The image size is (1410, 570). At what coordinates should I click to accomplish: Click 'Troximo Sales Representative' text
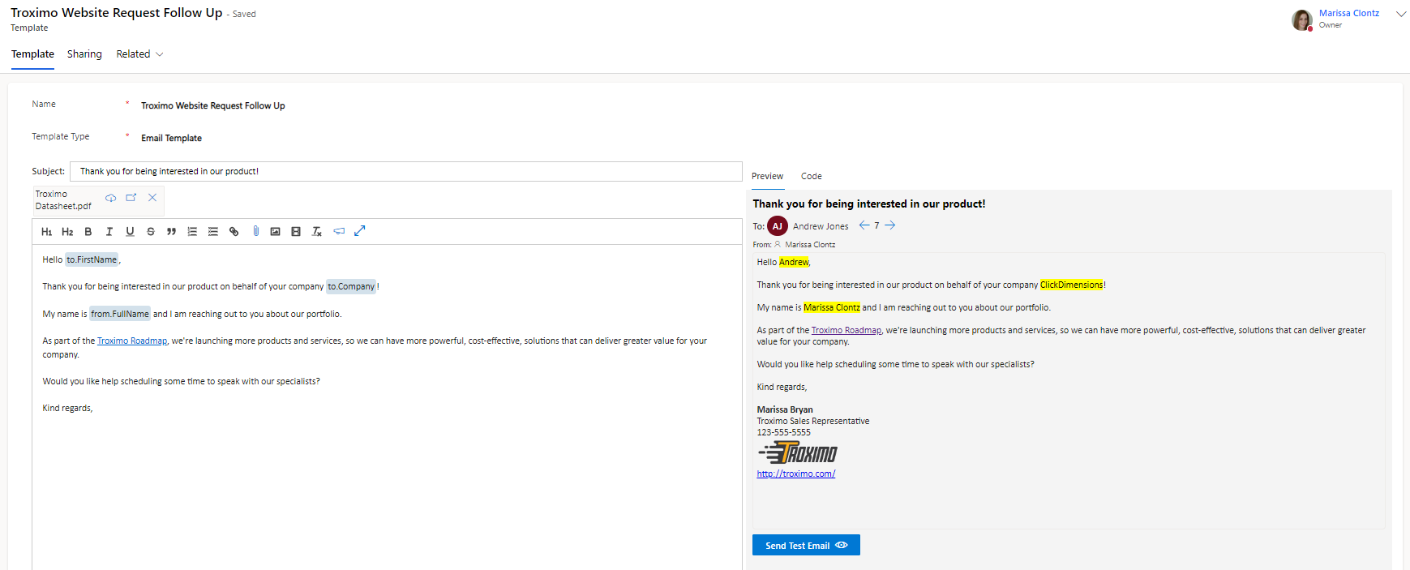813,421
